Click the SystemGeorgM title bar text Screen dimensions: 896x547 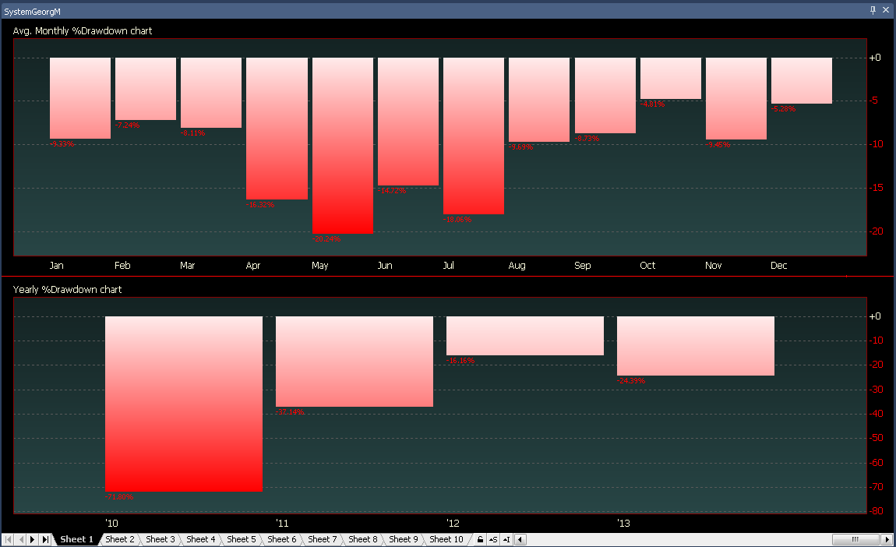pyautogui.click(x=32, y=12)
